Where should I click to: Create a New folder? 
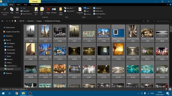61,11
